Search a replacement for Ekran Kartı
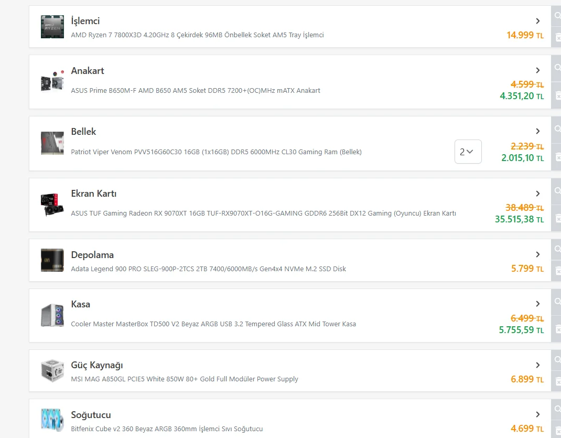The width and height of the screenshot is (561, 438). (557, 190)
